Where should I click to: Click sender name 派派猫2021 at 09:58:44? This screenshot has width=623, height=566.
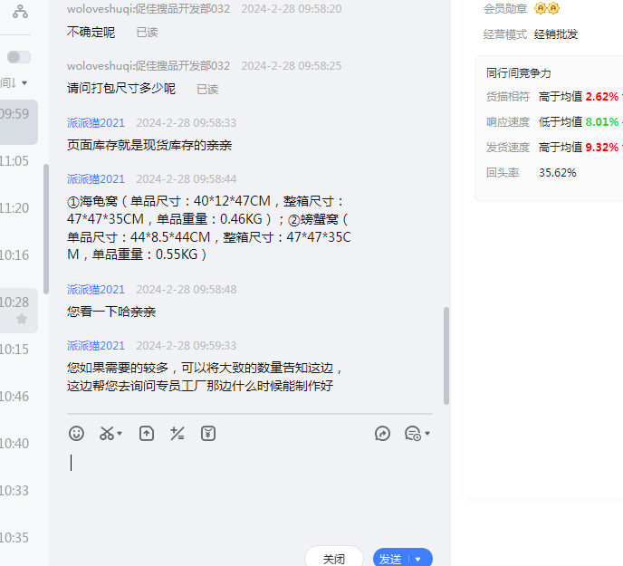pyautogui.click(x=96, y=179)
